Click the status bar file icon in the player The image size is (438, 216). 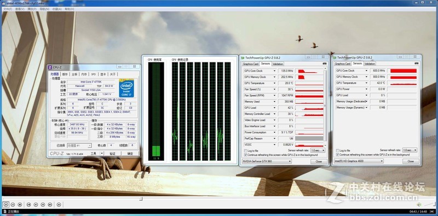[x=5, y=212]
